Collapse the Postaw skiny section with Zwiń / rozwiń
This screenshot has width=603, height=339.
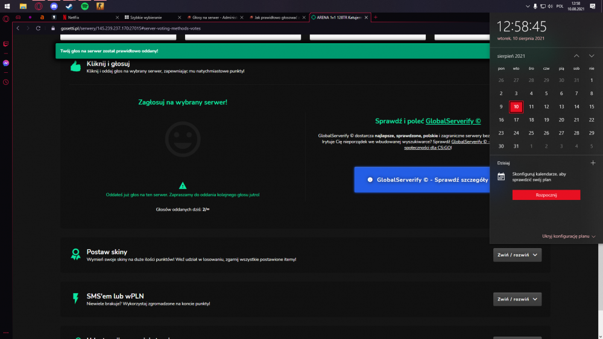tap(517, 255)
